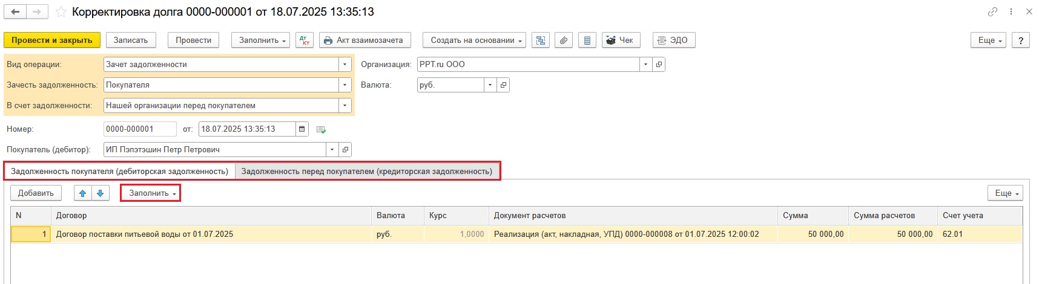The height and width of the screenshot is (284, 1039).
Task: Click the Чек receipt button
Action: point(620,40)
